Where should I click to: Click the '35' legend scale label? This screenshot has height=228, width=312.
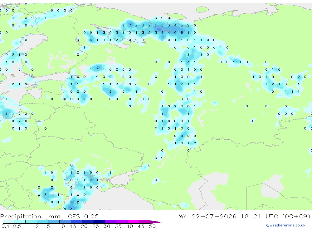(118, 226)
